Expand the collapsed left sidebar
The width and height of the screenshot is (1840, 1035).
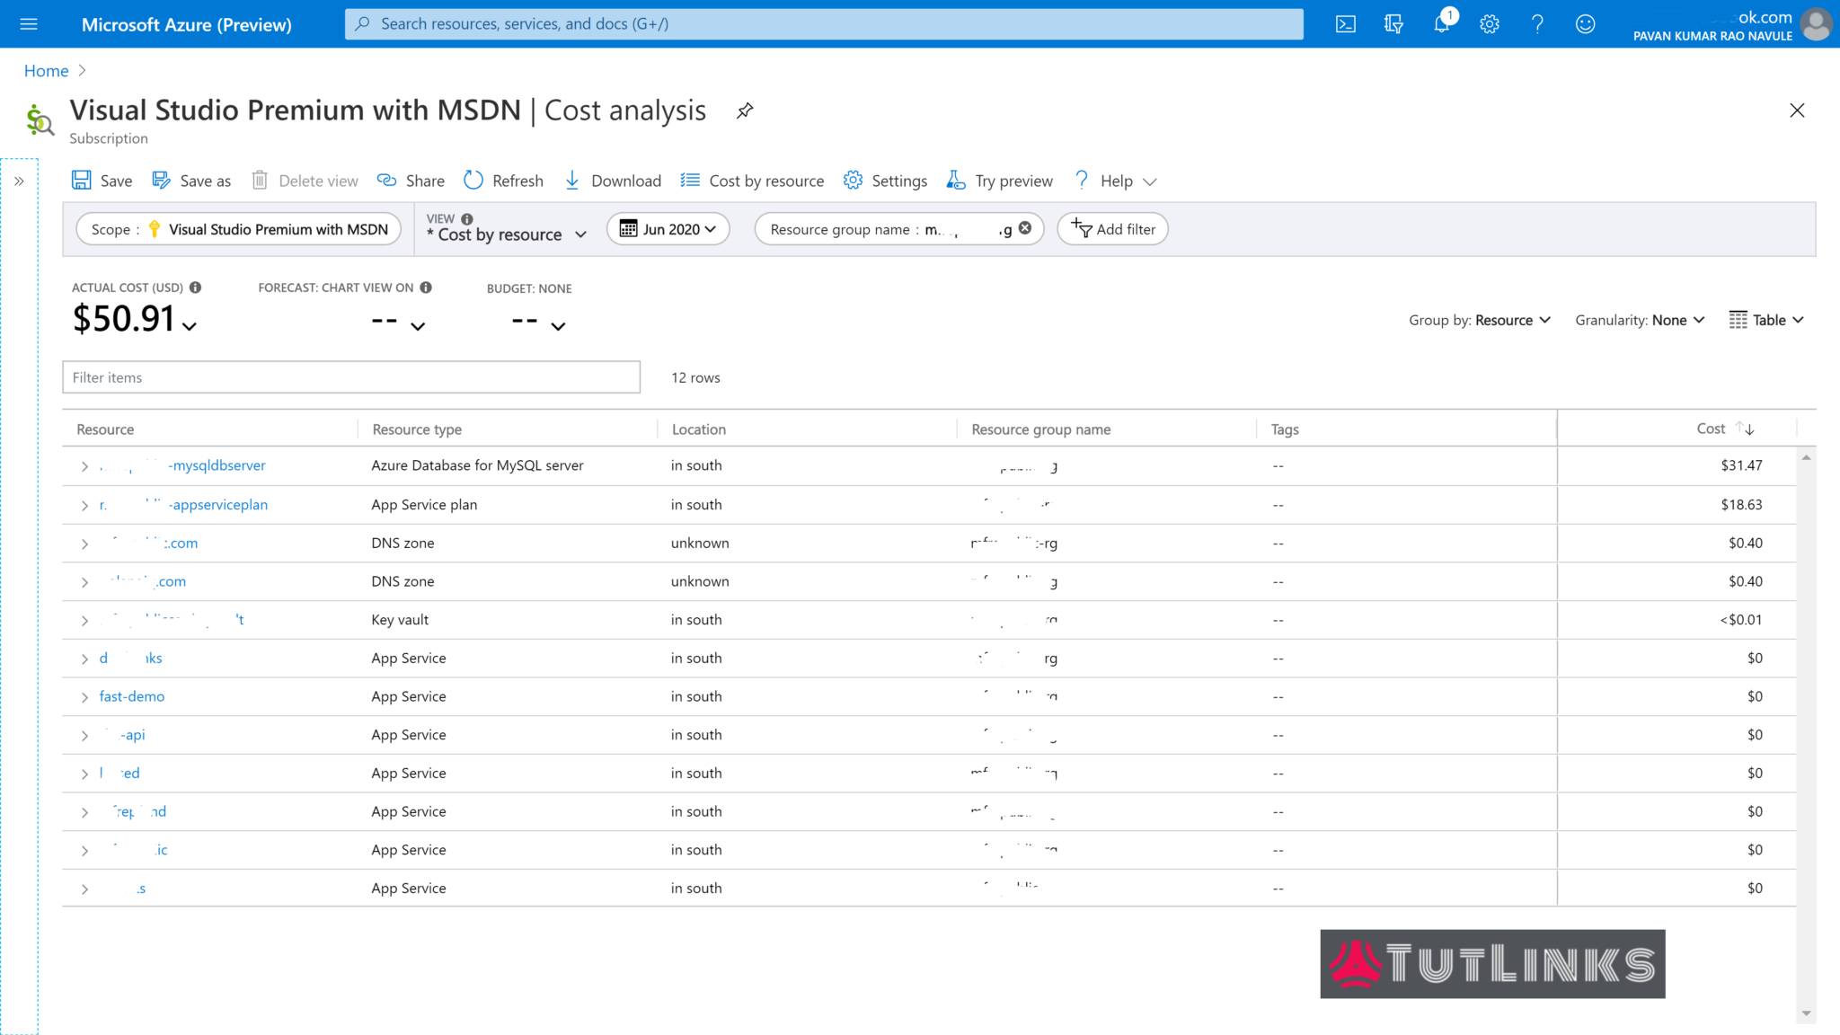click(x=19, y=181)
